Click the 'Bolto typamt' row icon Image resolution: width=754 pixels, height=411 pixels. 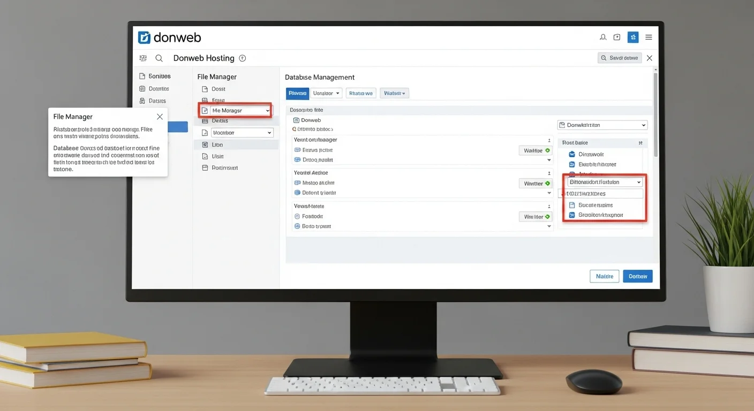pos(298,226)
